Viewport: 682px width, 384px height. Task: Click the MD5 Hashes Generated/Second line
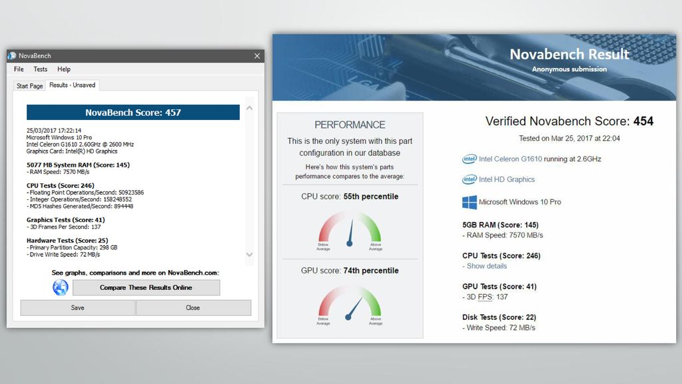(x=80, y=207)
